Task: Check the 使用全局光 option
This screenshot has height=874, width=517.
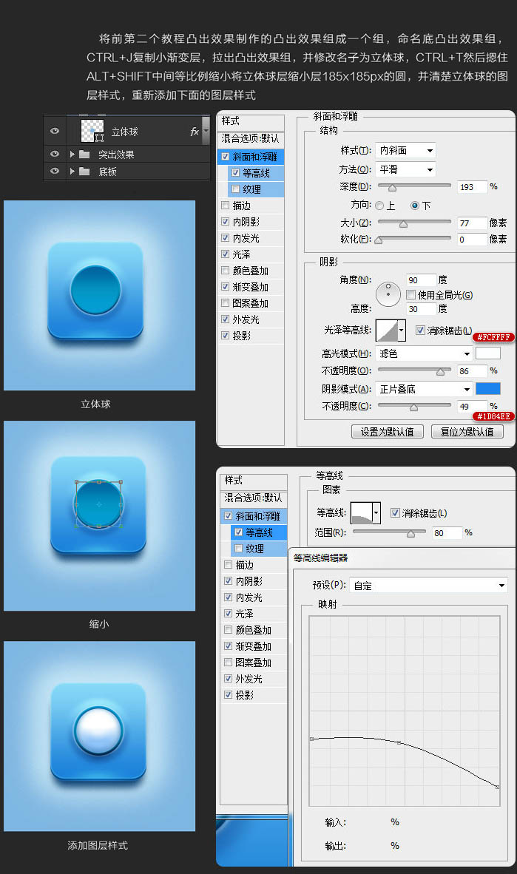Action: pyautogui.click(x=410, y=294)
